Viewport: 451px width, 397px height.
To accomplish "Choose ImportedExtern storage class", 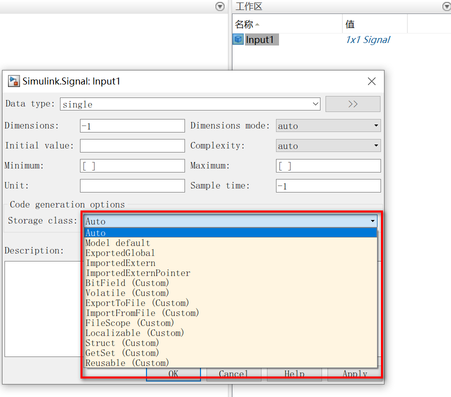I will (230, 263).
